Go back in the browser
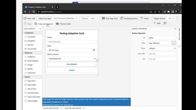This screenshot has height=110, width=196. (x=25, y=12)
